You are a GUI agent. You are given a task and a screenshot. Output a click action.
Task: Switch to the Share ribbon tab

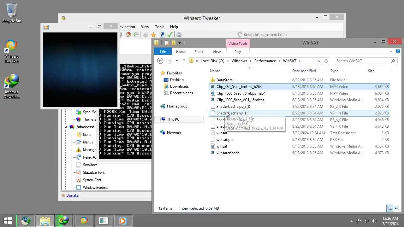tap(199, 52)
